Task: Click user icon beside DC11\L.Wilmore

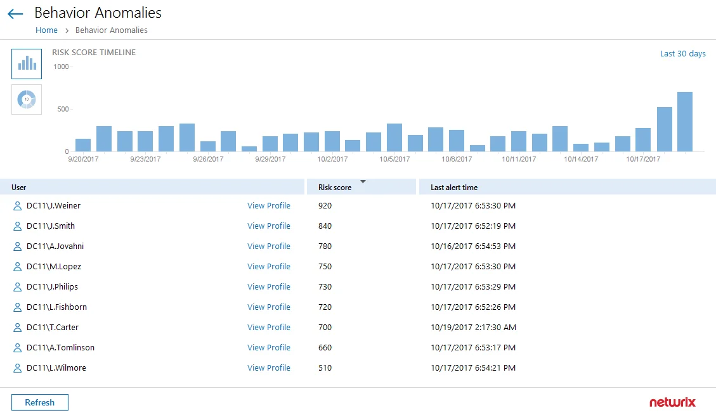Action: click(x=17, y=368)
